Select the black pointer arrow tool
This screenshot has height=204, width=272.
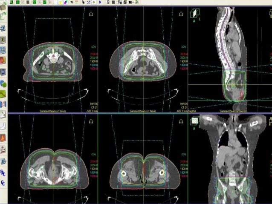click(82, 2)
